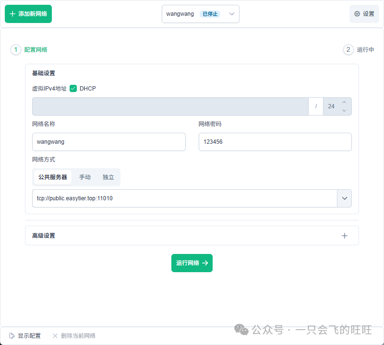Click the 网络密码 field containing 123456
The width and height of the screenshot is (384, 345).
[x=275, y=142]
